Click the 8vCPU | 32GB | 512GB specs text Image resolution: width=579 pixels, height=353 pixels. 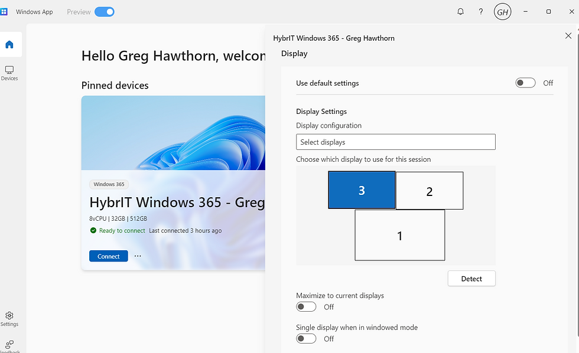click(118, 218)
